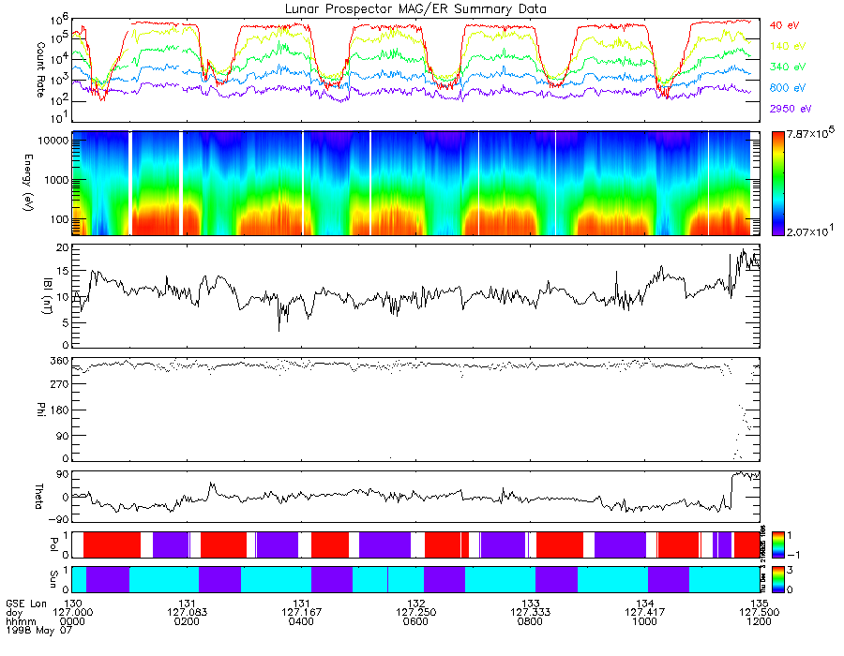Click the Sun panel color bar
This screenshot has height=656, width=844.
(x=777, y=580)
